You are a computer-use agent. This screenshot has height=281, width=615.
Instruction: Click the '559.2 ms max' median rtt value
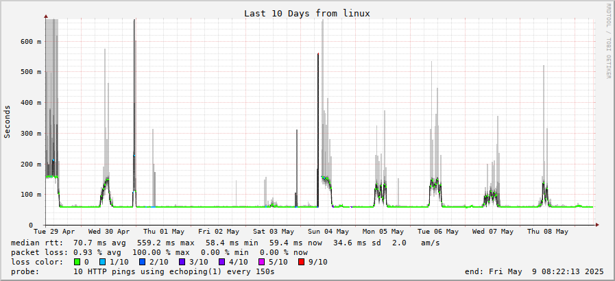coord(165,243)
